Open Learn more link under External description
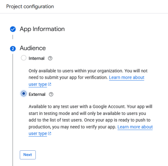168x166 pixels. click(x=135, y=127)
